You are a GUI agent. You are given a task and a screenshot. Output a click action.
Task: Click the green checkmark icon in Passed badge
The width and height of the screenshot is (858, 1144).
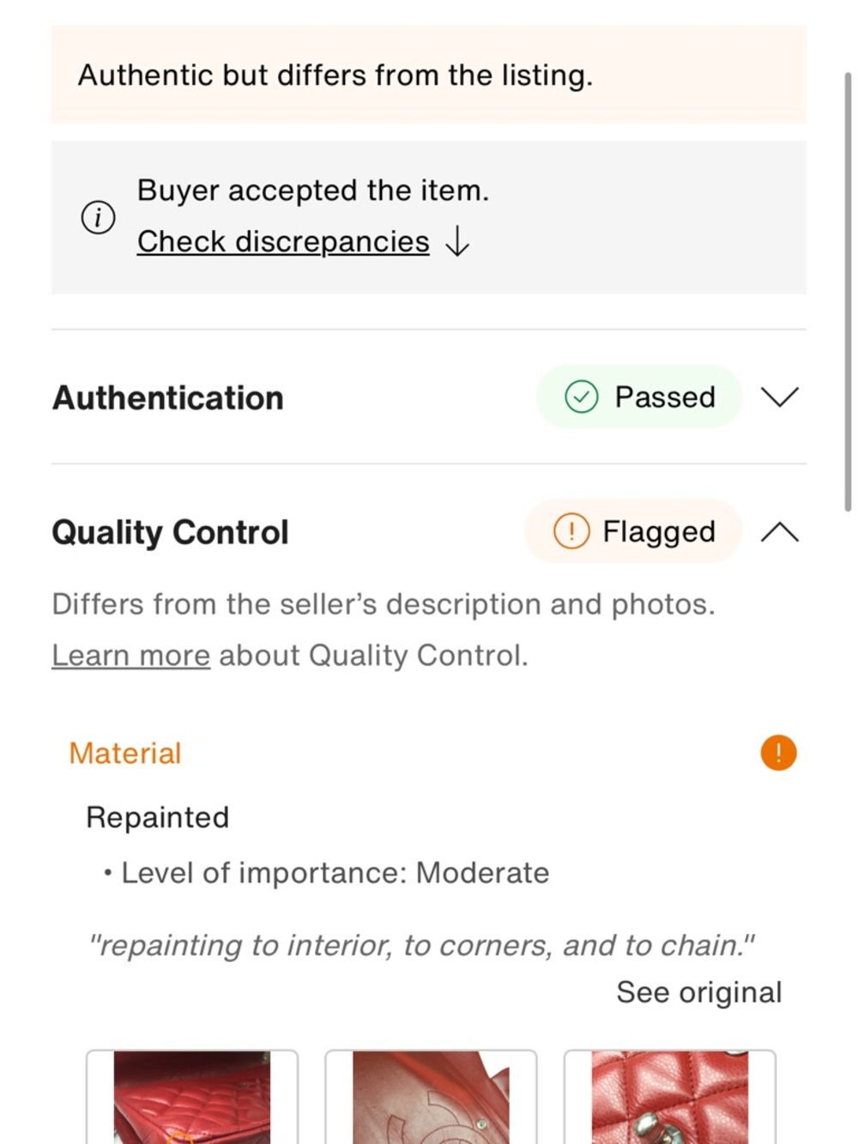point(581,396)
